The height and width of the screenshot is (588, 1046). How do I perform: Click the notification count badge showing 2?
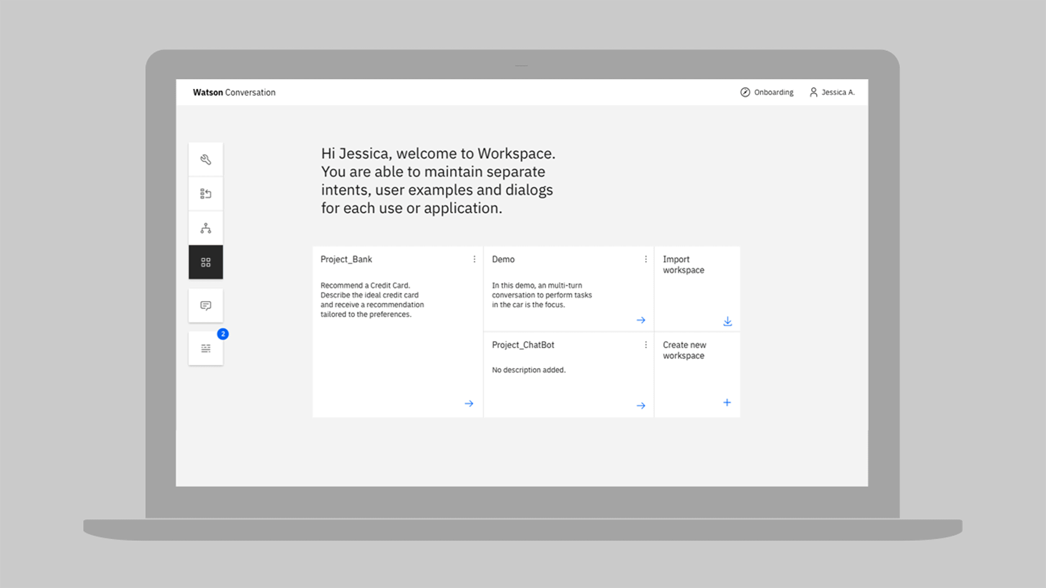point(222,335)
